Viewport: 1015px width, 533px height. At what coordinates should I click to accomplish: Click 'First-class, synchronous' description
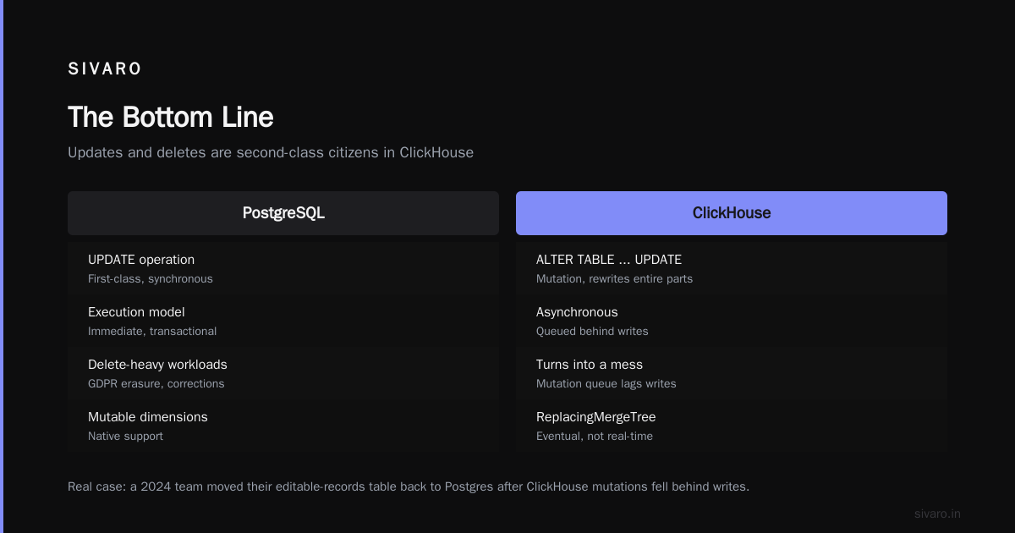pos(151,278)
